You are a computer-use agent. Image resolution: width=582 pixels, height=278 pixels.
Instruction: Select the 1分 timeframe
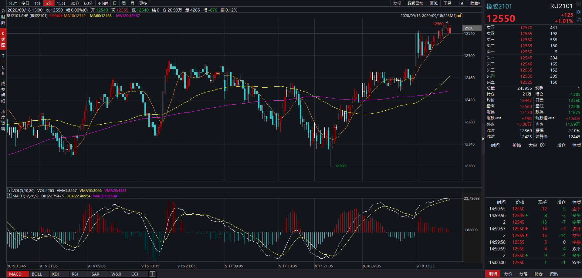click(x=37, y=3)
